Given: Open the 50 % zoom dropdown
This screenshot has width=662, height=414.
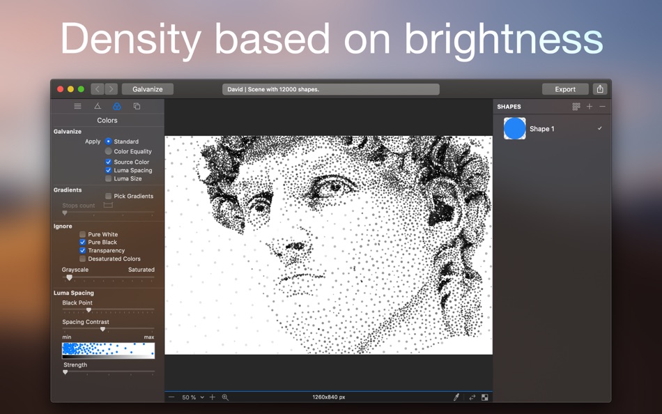Looking at the screenshot, I should click(193, 397).
